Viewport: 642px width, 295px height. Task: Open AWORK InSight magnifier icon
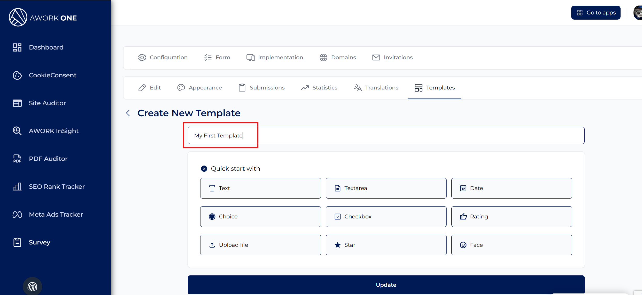[x=17, y=131]
